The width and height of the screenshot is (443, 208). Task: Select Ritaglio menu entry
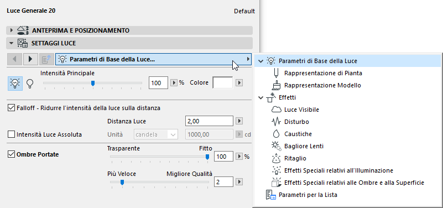(x=295, y=158)
